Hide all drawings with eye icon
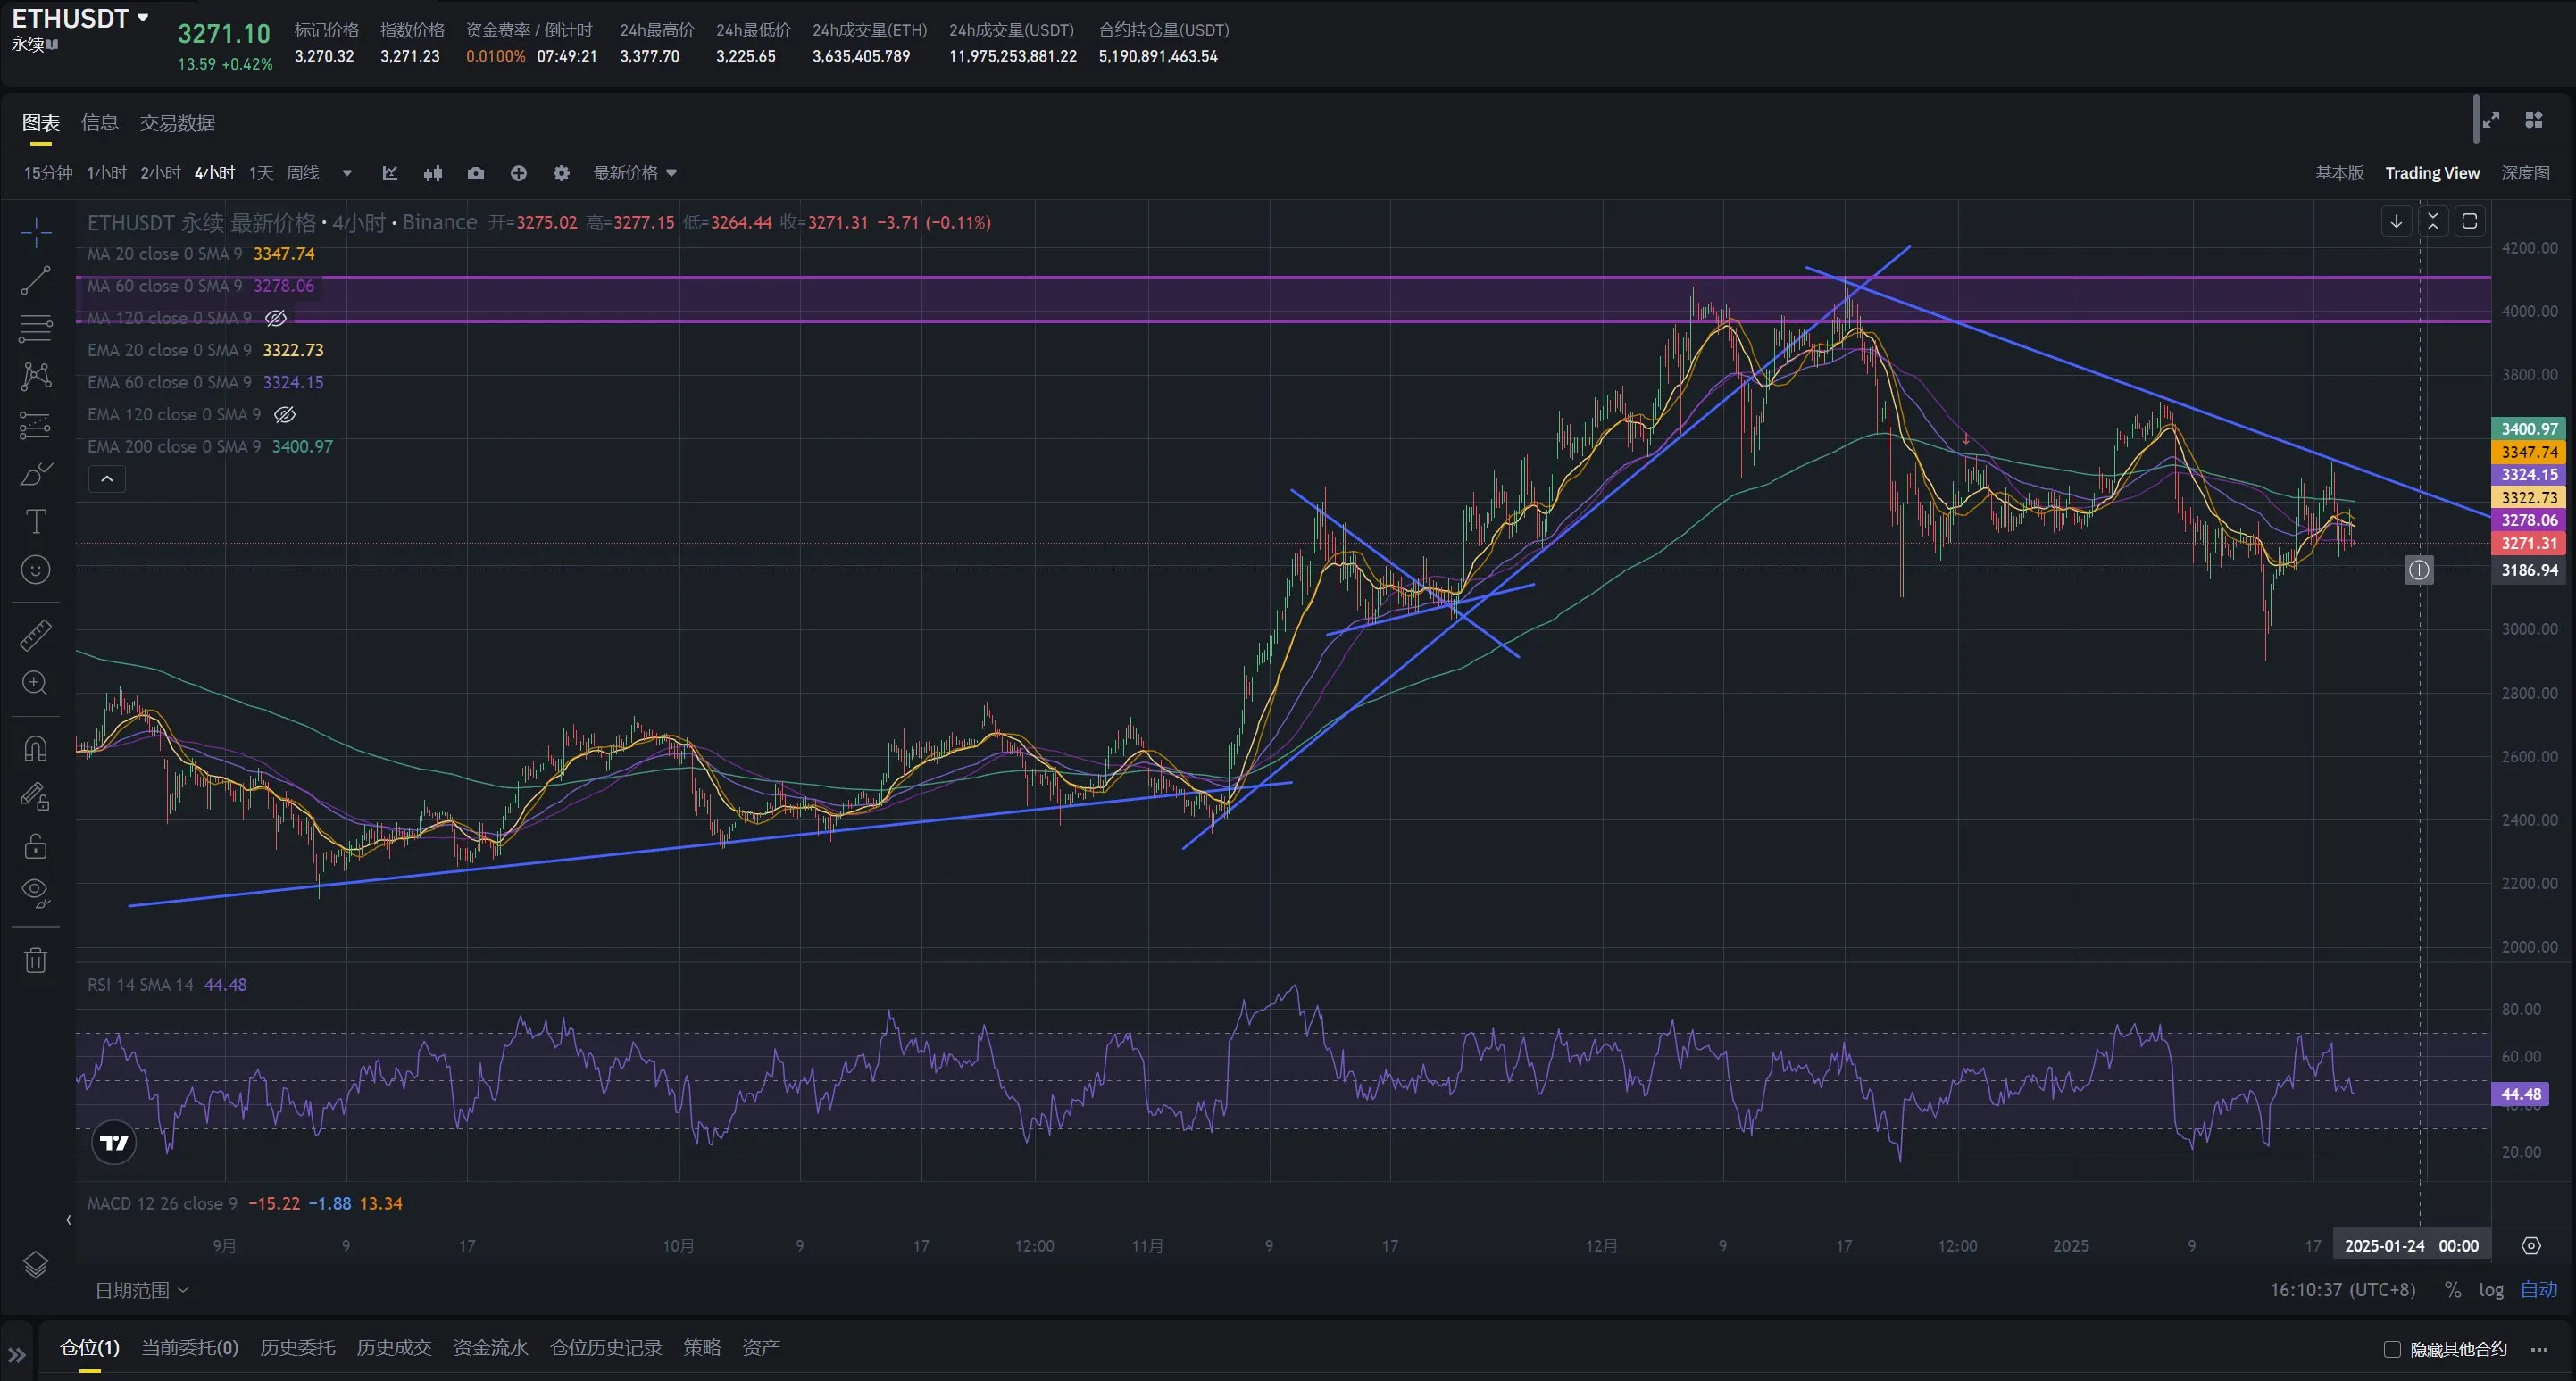The height and width of the screenshot is (1381, 2576). point(36,893)
